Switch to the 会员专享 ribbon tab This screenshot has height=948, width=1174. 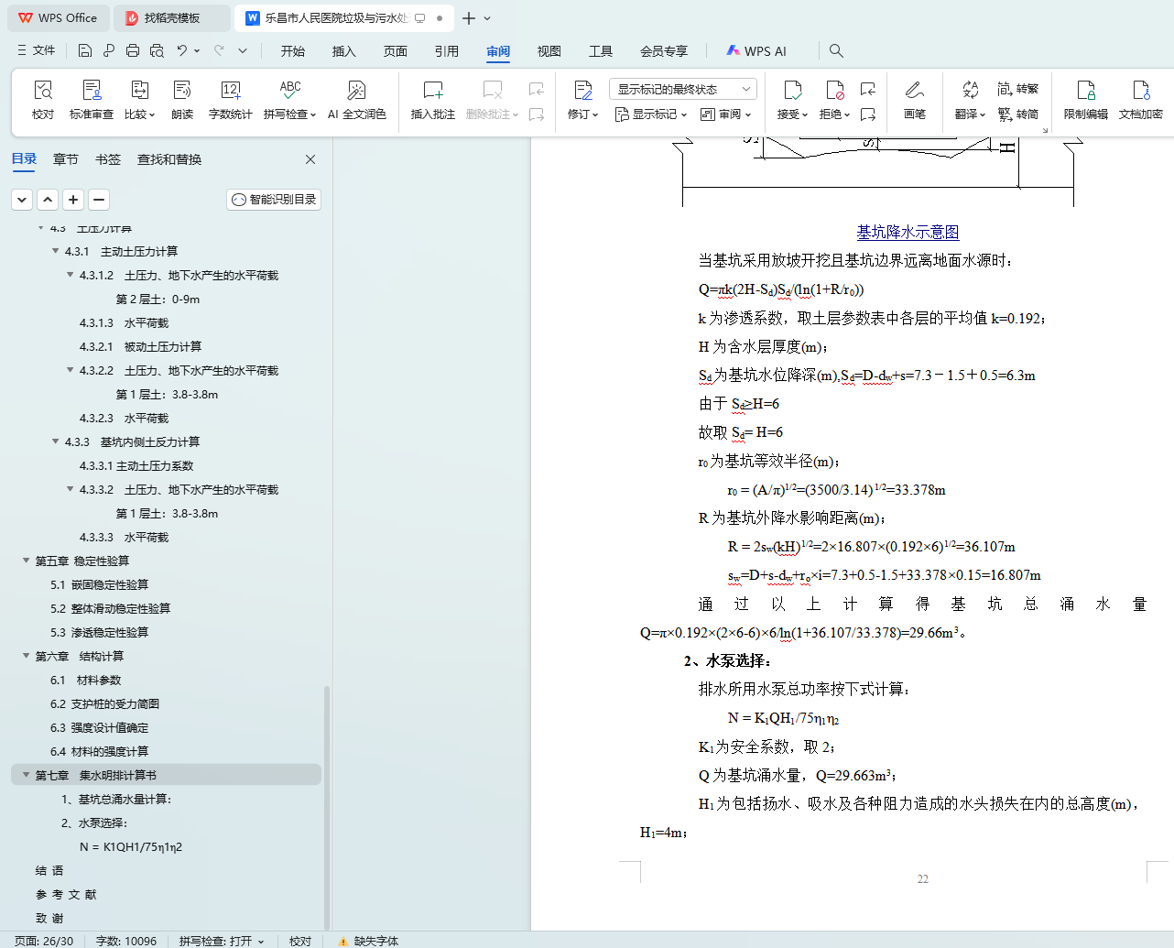pos(664,51)
